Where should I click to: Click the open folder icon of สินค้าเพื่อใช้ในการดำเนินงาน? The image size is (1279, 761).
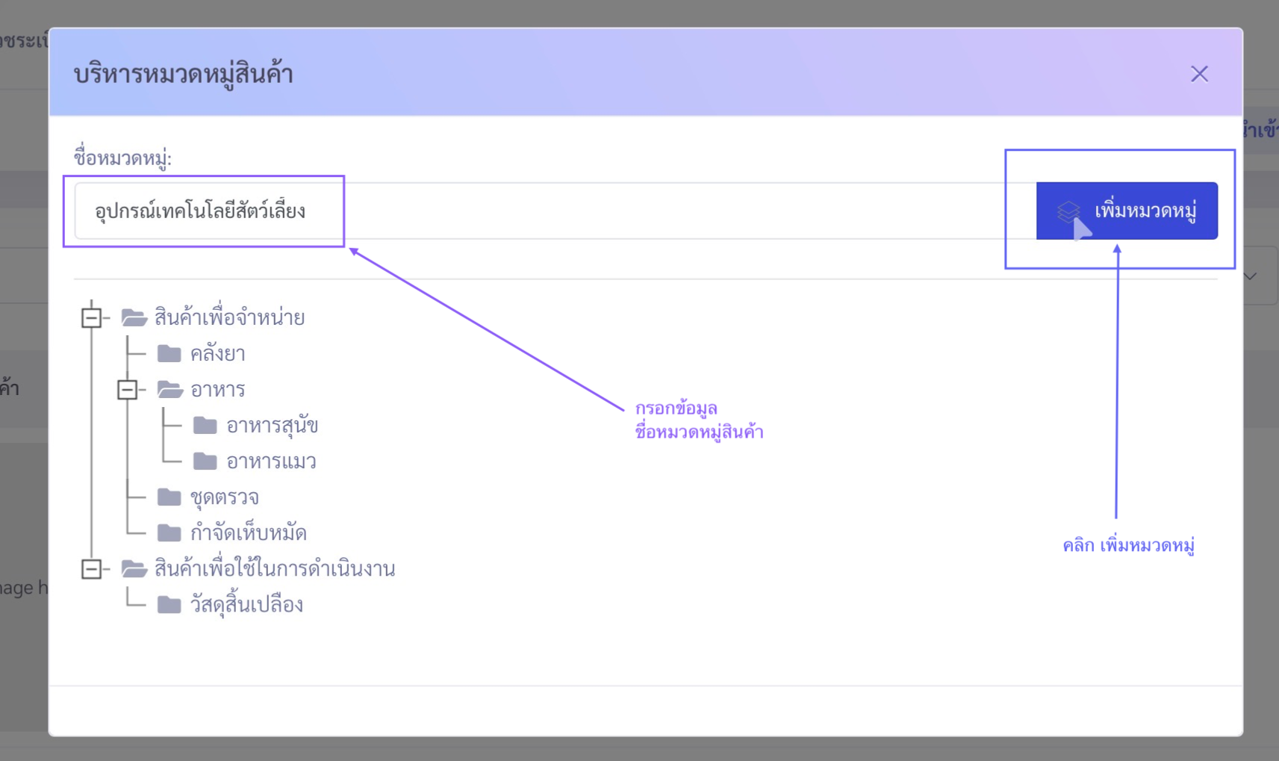(x=134, y=568)
